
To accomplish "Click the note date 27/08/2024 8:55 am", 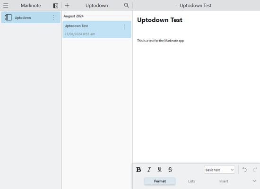I will (x=80, y=34).
